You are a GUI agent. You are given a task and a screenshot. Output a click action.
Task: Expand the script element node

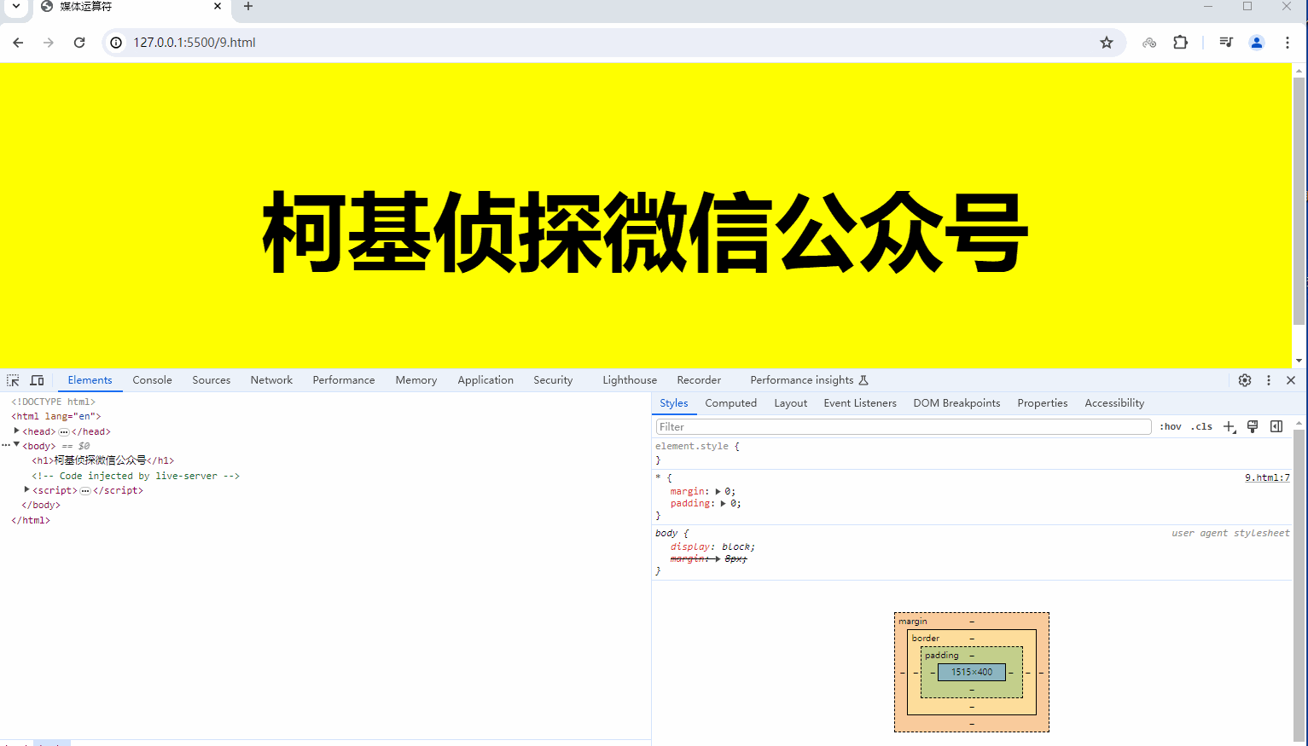click(27, 489)
